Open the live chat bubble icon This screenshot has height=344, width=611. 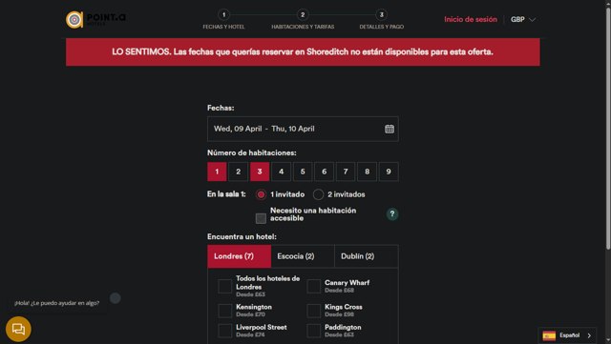point(18,329)
